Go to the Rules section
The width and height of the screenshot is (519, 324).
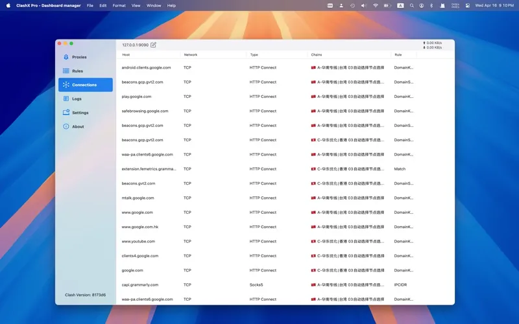point(86,71)
